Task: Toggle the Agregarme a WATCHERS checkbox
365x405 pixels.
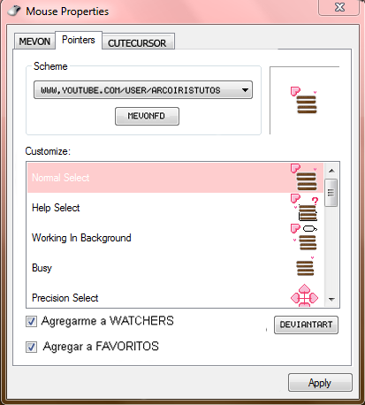Action: tap(31, 321)
